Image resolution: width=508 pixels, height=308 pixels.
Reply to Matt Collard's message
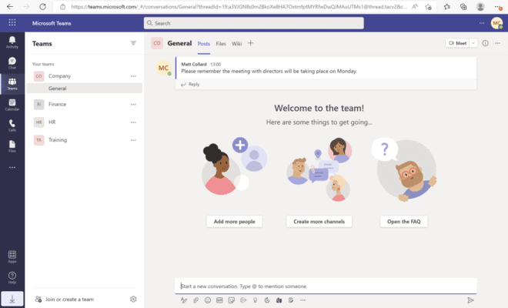tap(190, 84)
